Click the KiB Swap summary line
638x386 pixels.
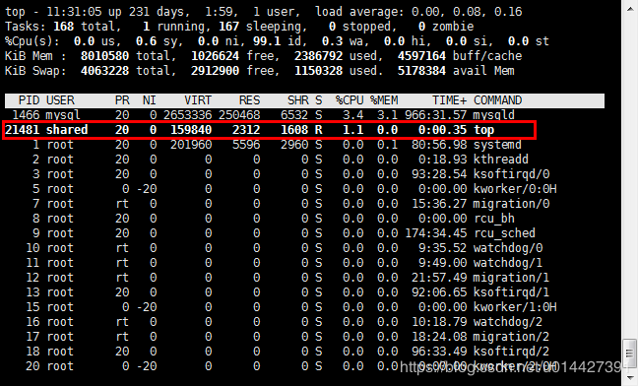[260, 71]
